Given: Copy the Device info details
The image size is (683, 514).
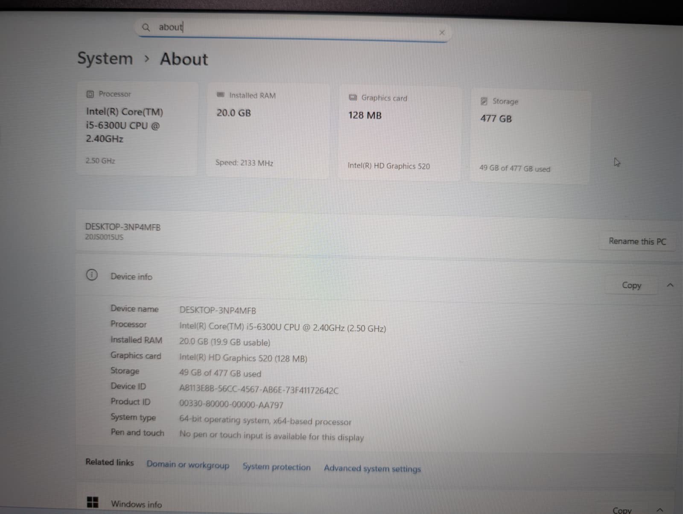Looking at the screenshot, I should coord(631,285).
